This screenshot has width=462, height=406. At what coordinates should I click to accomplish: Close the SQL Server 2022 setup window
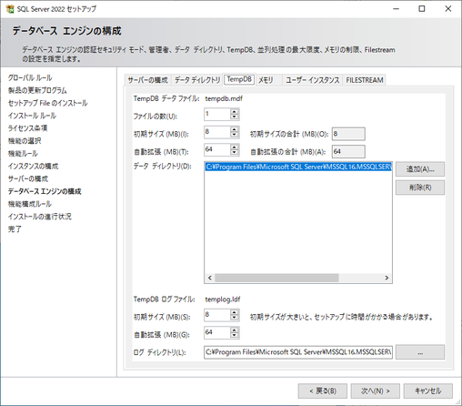point(448,9)
